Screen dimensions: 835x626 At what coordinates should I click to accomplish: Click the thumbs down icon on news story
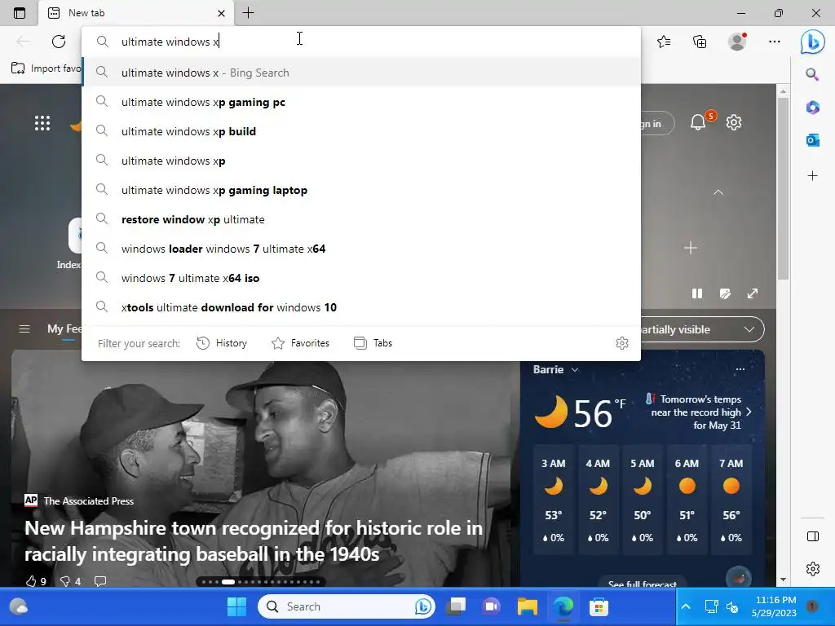coord(65,580)
